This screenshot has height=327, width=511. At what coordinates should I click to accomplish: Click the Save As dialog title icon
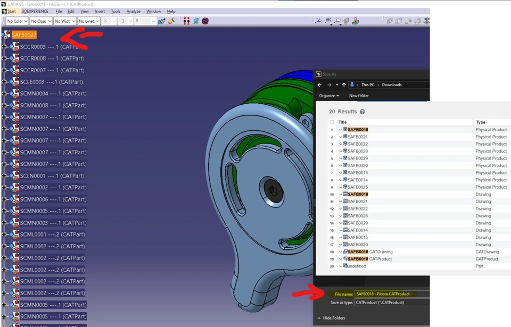(x=318, y=74)
